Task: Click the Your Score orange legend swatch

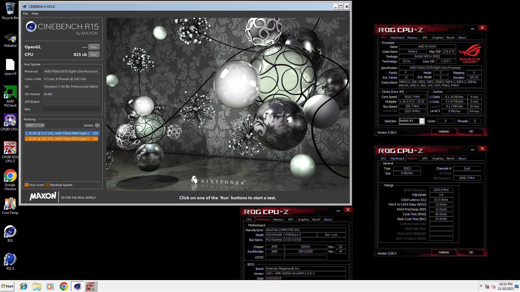Action: coord(27,185)
